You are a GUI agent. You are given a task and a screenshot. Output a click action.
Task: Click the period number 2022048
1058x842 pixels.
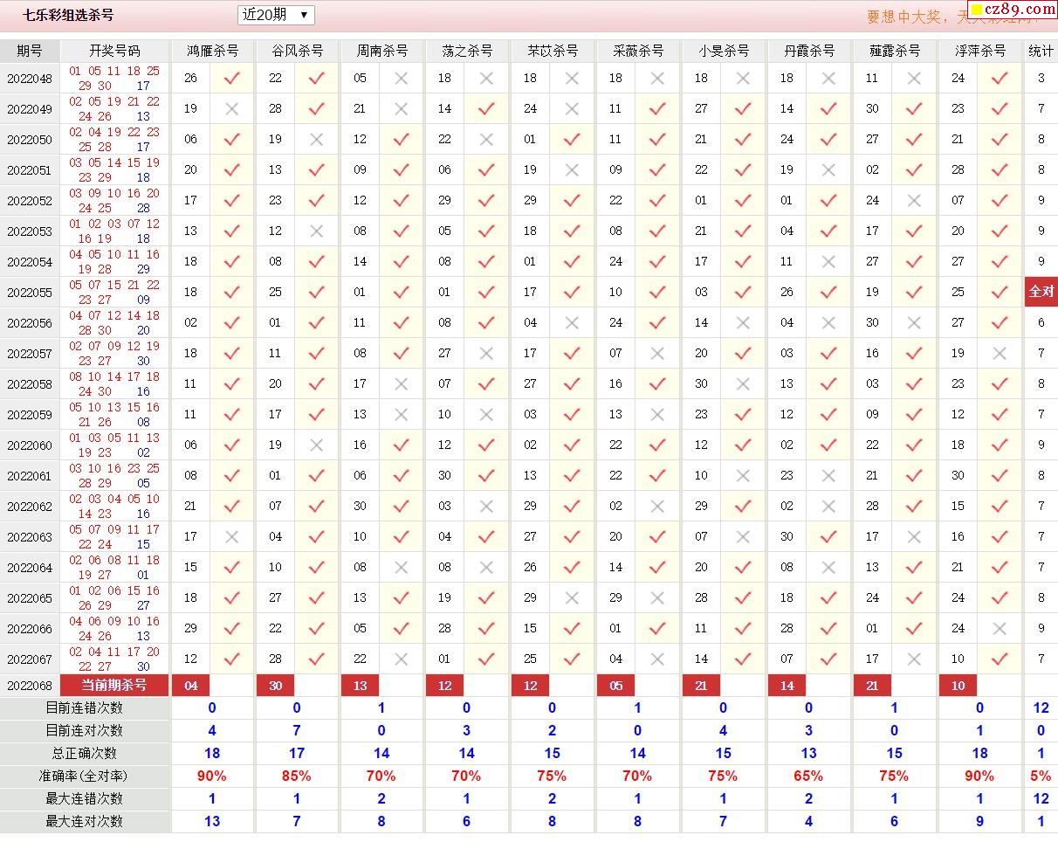tap(30, 79)
